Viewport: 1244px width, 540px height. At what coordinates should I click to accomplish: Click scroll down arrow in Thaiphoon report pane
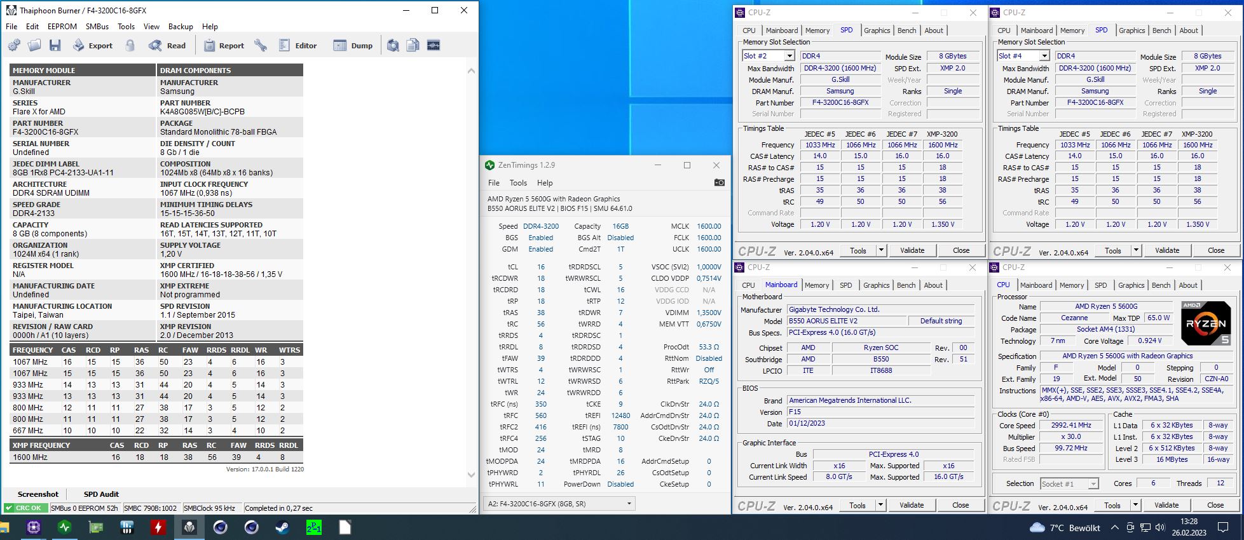pos(471,475)
